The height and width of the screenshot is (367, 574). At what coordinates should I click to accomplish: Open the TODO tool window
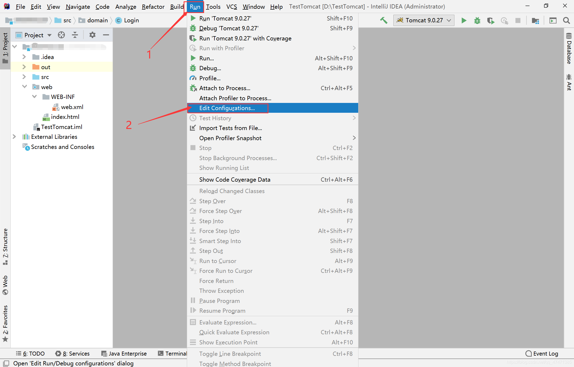(x=30, y=353)
